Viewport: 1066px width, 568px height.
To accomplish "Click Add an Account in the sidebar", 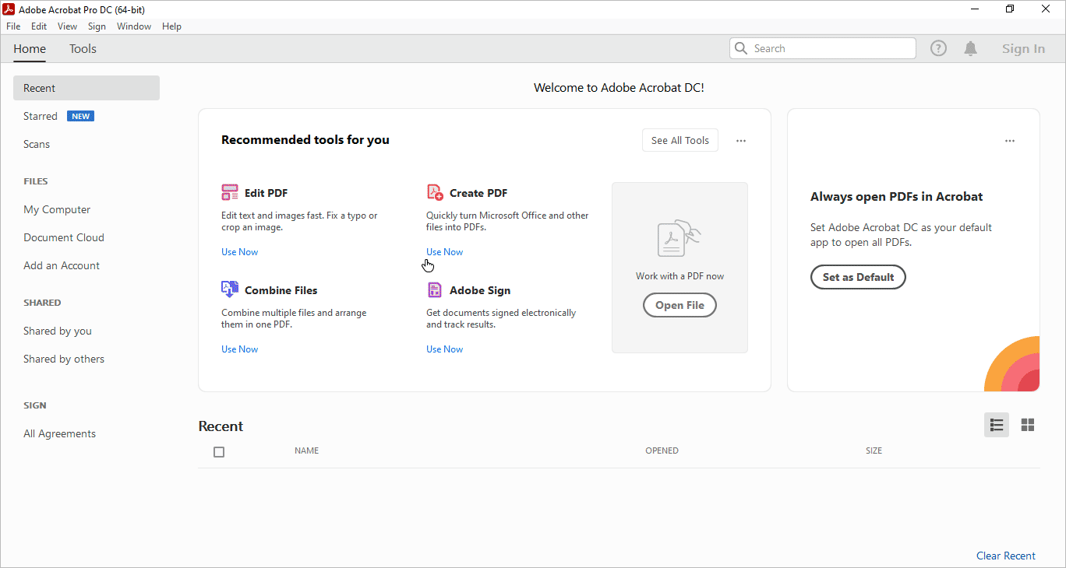I will coord(62,265).
